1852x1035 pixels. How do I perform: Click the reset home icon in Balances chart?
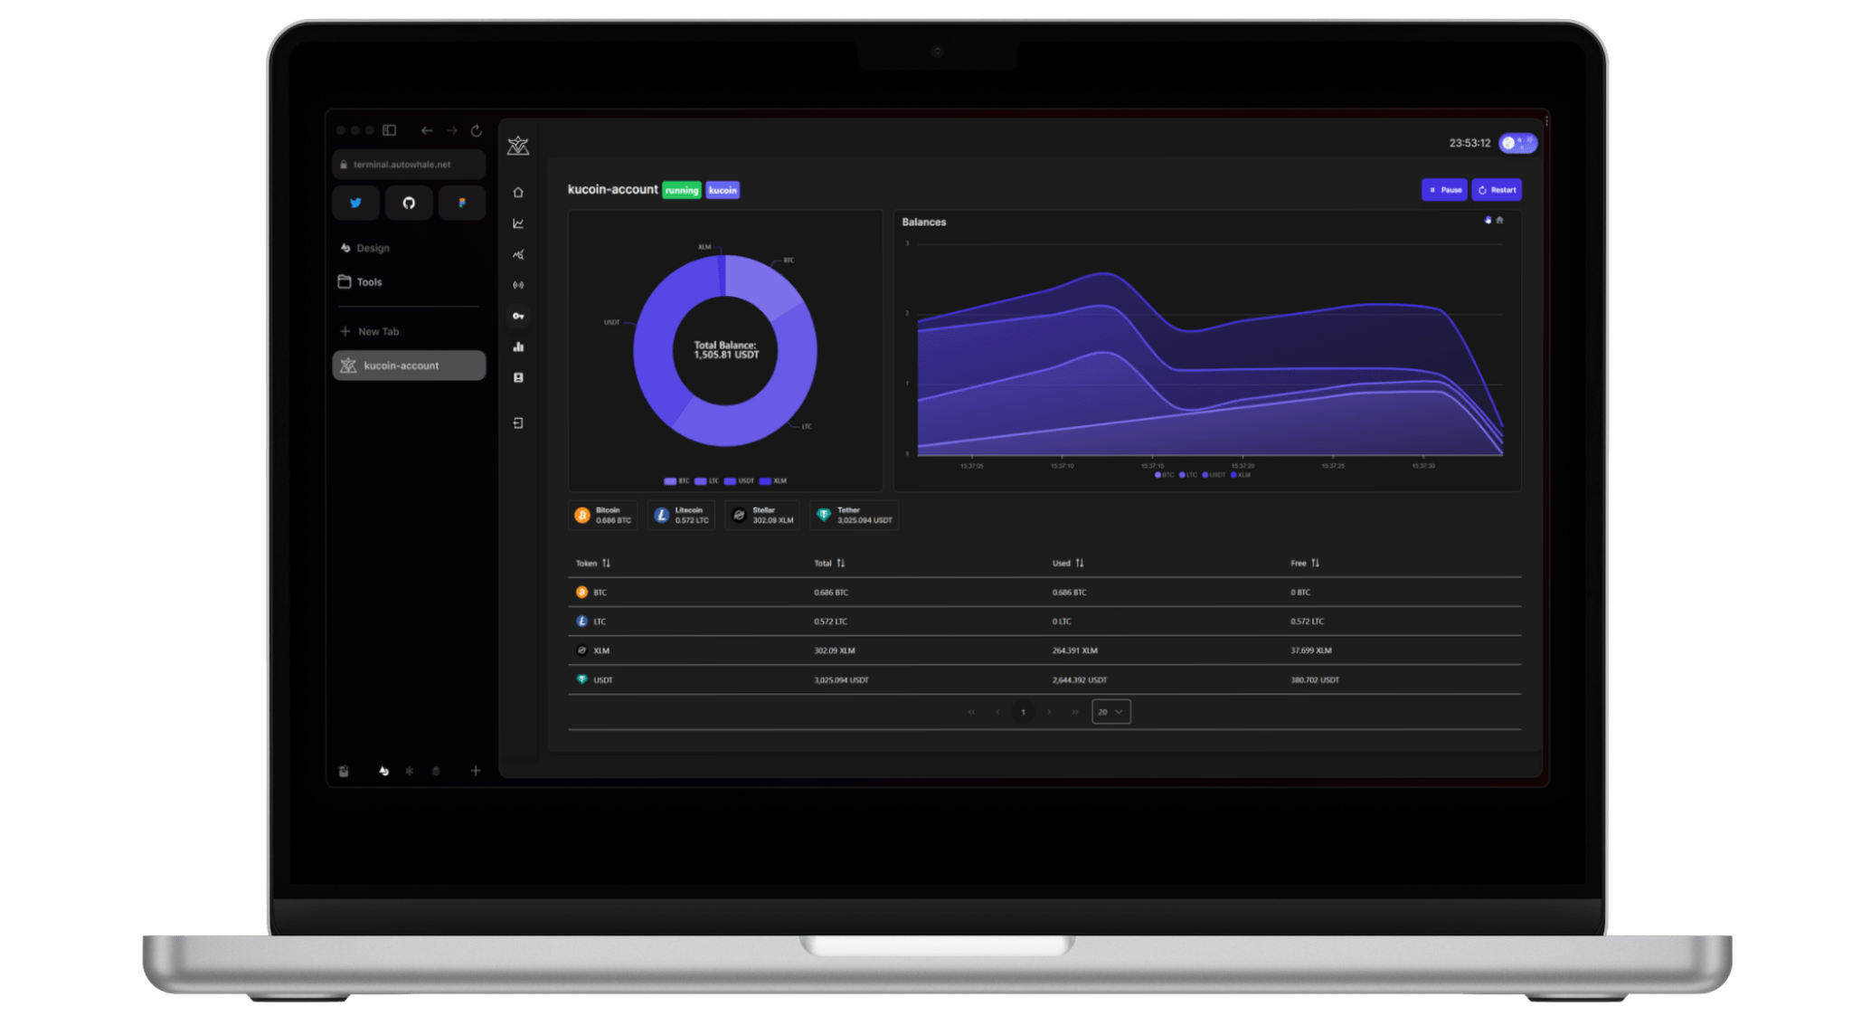[x=1499, y=220]
